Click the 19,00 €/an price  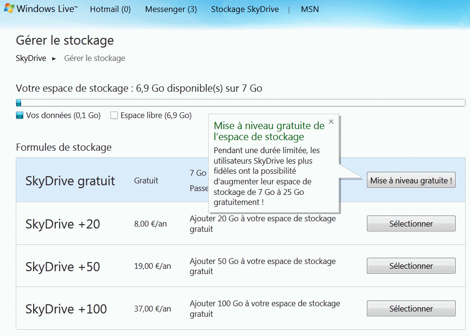pos(153,266)
